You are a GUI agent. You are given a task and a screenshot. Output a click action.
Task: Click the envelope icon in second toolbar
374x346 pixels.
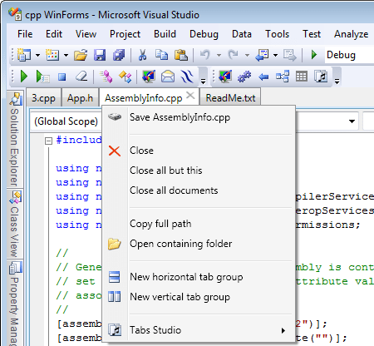[x=168, y=77]
